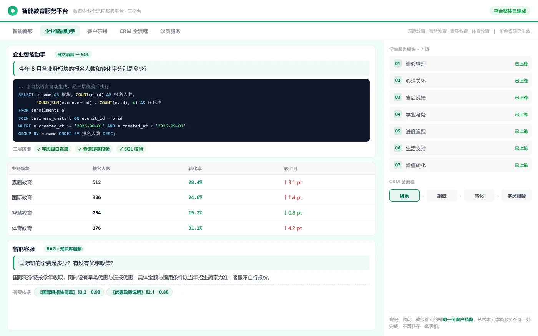Click the green platform logo icon
Screen dimensions: 538x336
click(x=13, y=11)
